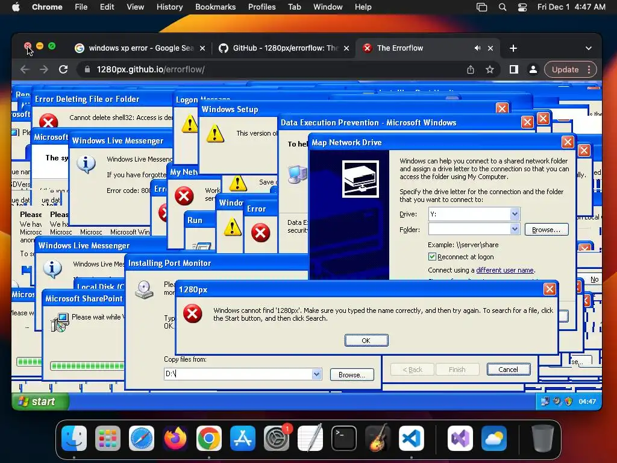Viewport: 617px width, 463px height.
Task: Open macOS Spotlight search
Action: click(x=503, y=7)
